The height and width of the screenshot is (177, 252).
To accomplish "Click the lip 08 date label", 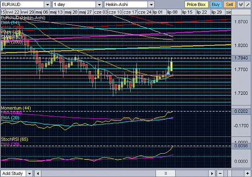I will [172, 12].
